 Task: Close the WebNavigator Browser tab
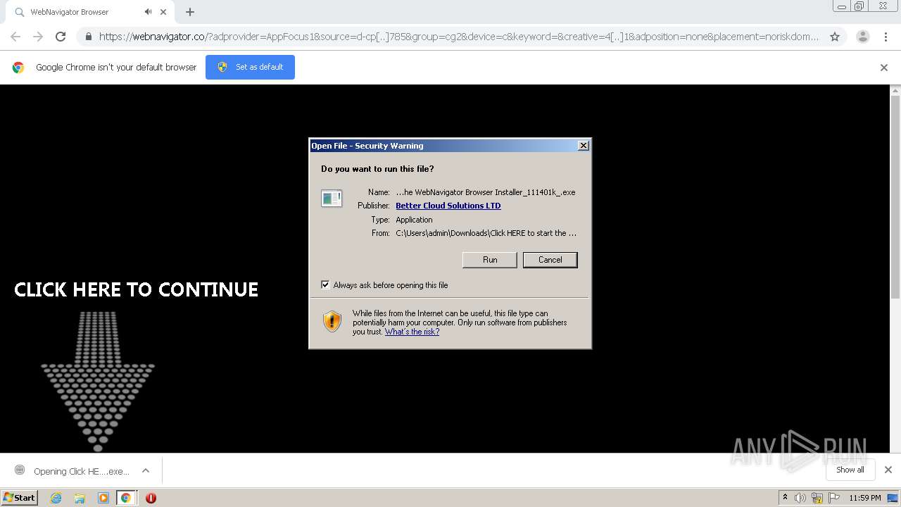tap(163, 12)
